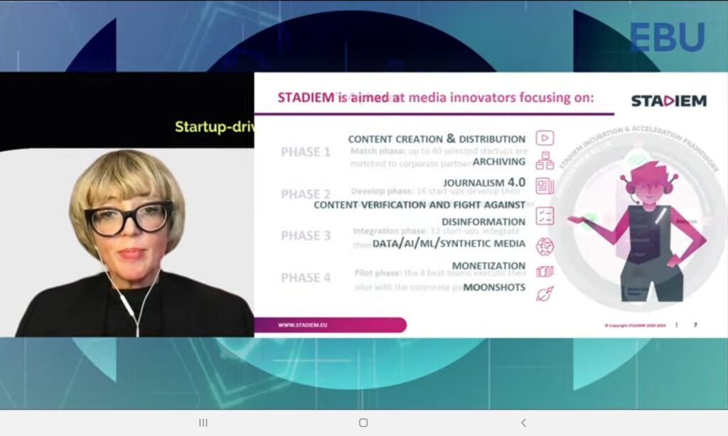Screen dimensions: 728x436
Task: Click the 'Phase 3' label
Action: pyautogui.click(x=306, y=236)
